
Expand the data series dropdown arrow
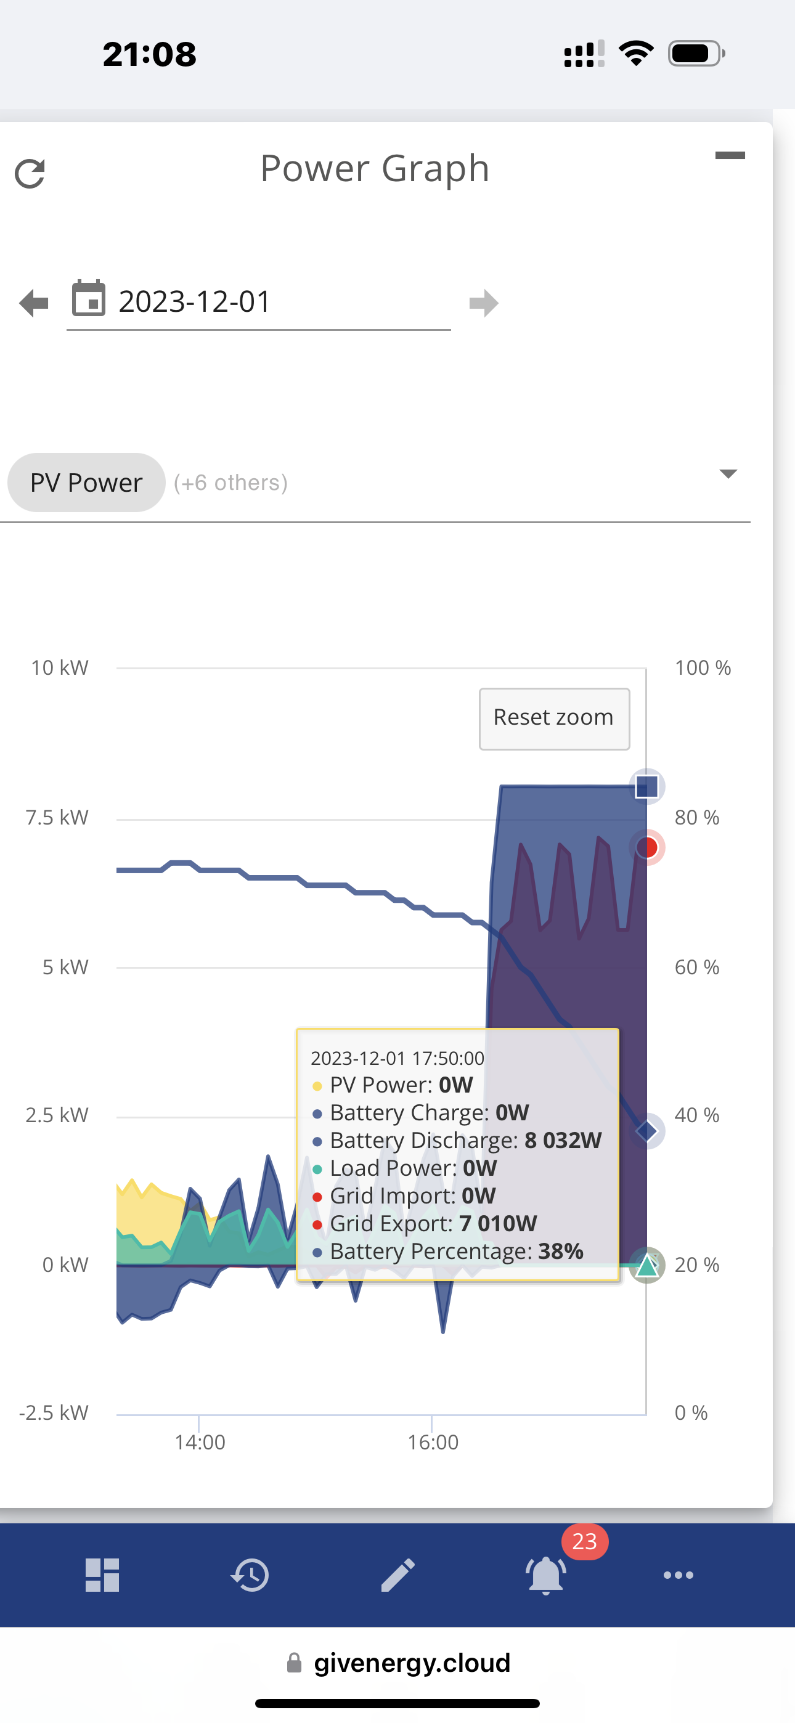coord(728,473)
